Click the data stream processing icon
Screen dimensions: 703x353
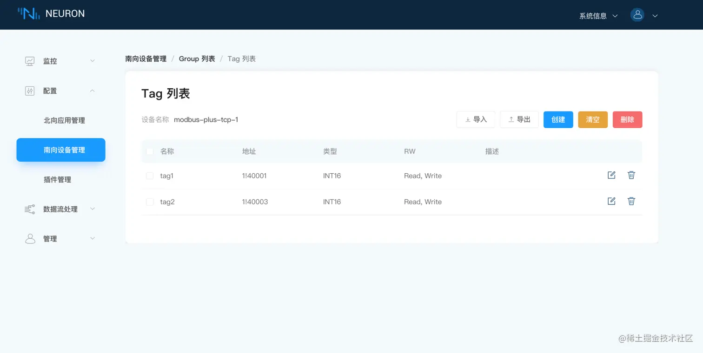(30, 209)
